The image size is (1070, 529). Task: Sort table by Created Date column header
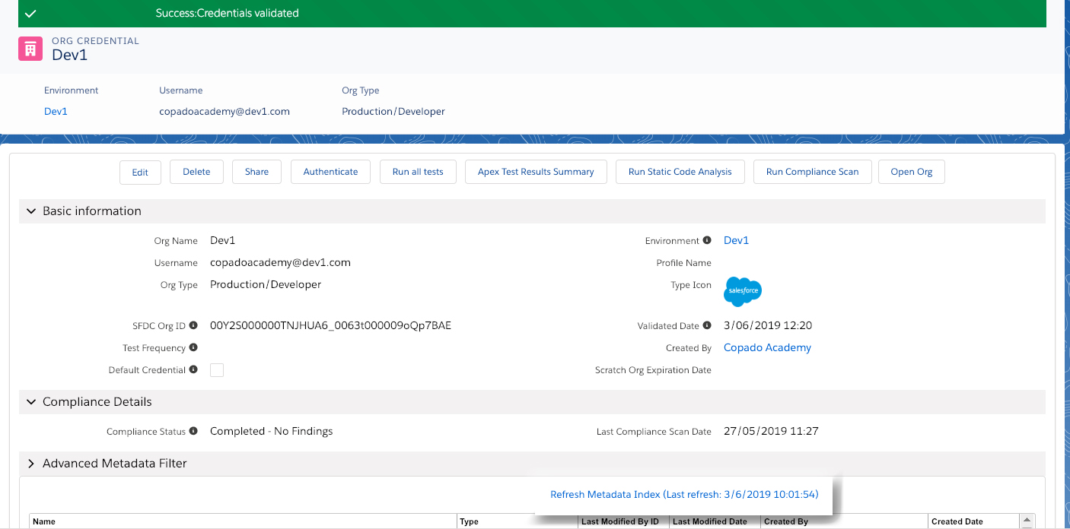click(x=974, y=521)
